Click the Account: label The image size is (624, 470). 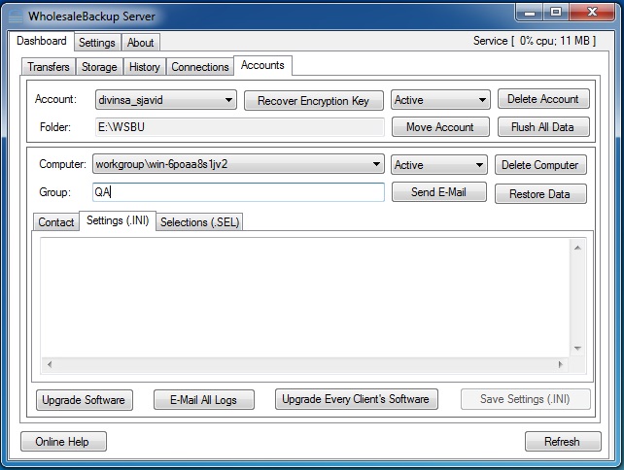pos(55,99)
